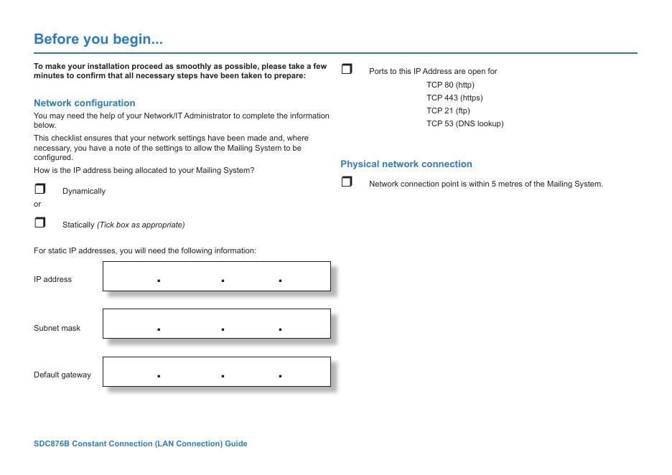Tick the Statically checkbox

[39, 223]
